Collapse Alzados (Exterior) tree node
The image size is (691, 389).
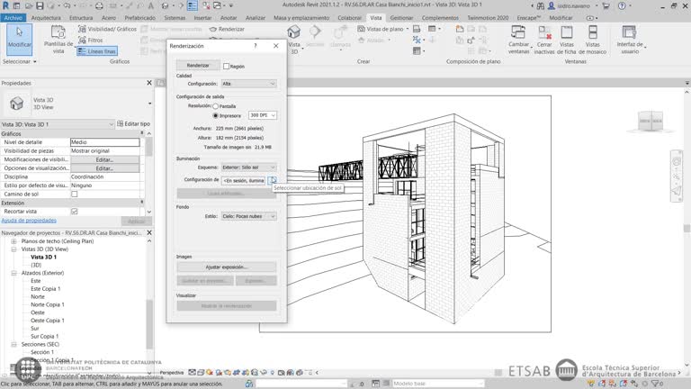(x=13, y=273)
